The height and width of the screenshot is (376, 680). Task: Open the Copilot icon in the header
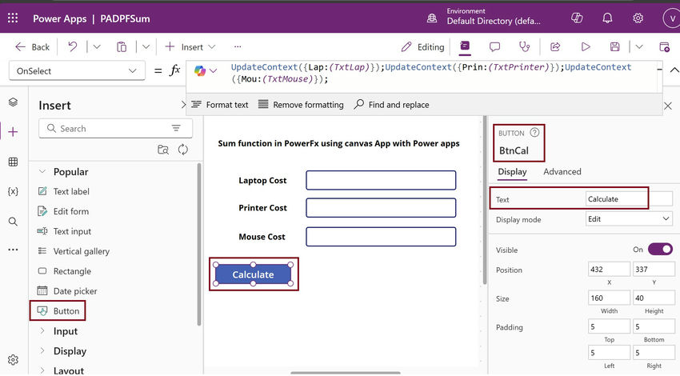point(577,18)
